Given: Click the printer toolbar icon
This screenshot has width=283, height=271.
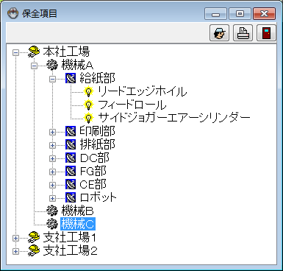Looking at the screenshot, I should tap(243, 33).
